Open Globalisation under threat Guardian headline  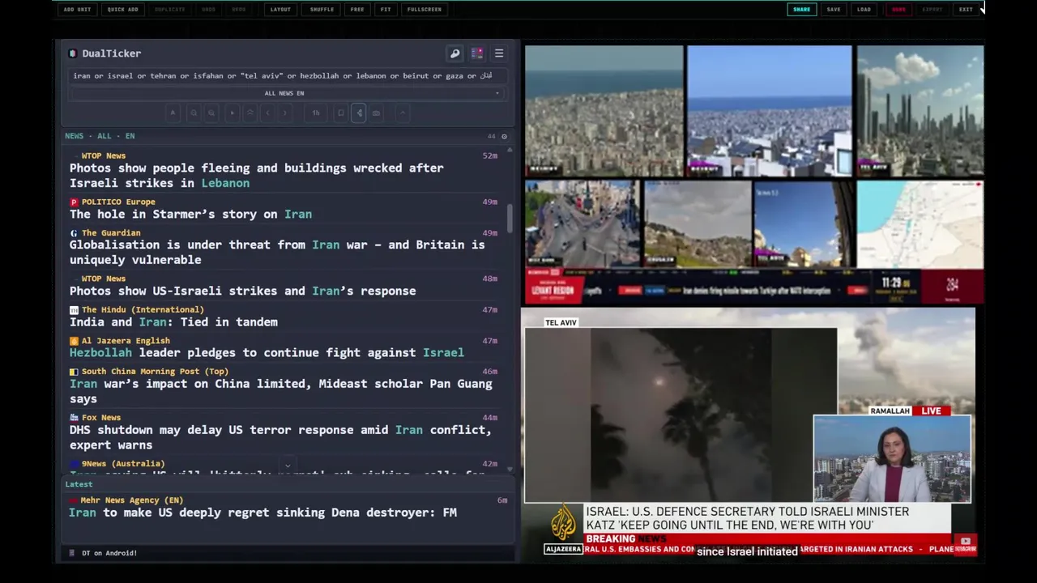pyautogui.click(x=277, y=253)
